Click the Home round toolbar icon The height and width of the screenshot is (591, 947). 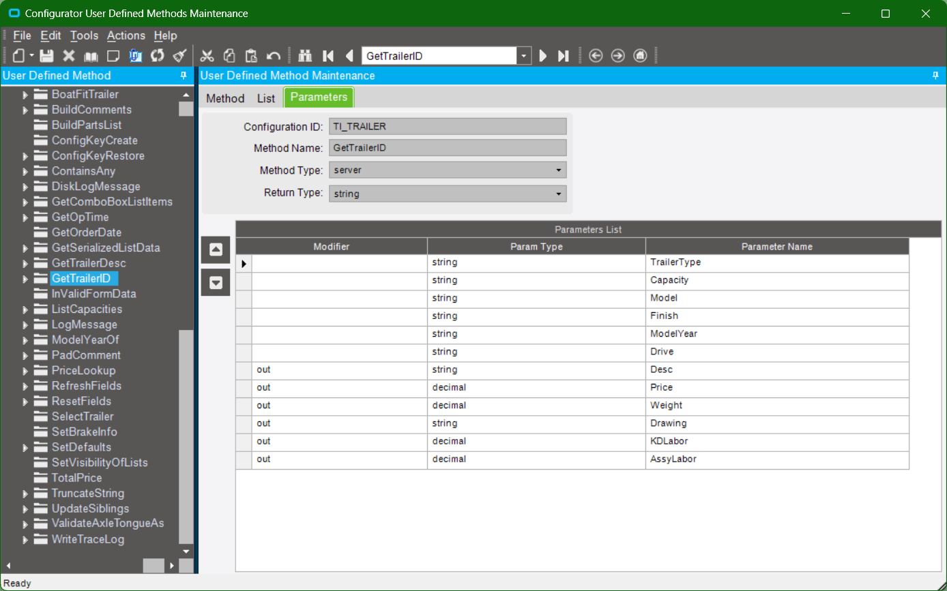[x=640, y=56]
